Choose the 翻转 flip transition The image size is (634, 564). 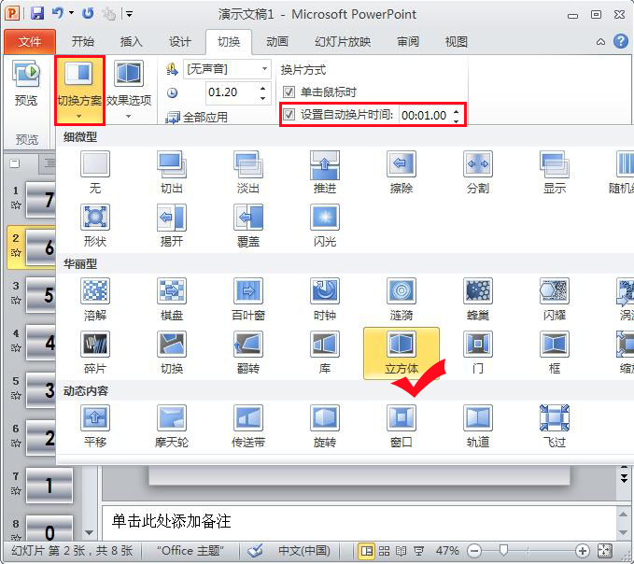248,353
